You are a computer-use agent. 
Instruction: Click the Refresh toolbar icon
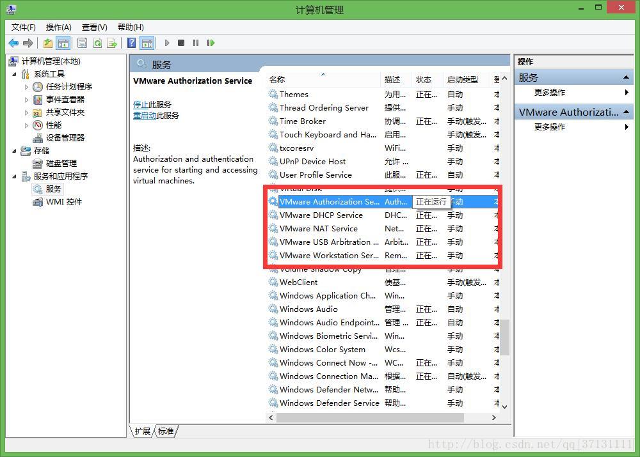click(97, 43)
